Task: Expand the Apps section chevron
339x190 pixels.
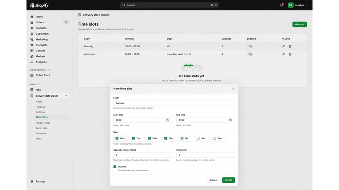Action: [39, 84]
